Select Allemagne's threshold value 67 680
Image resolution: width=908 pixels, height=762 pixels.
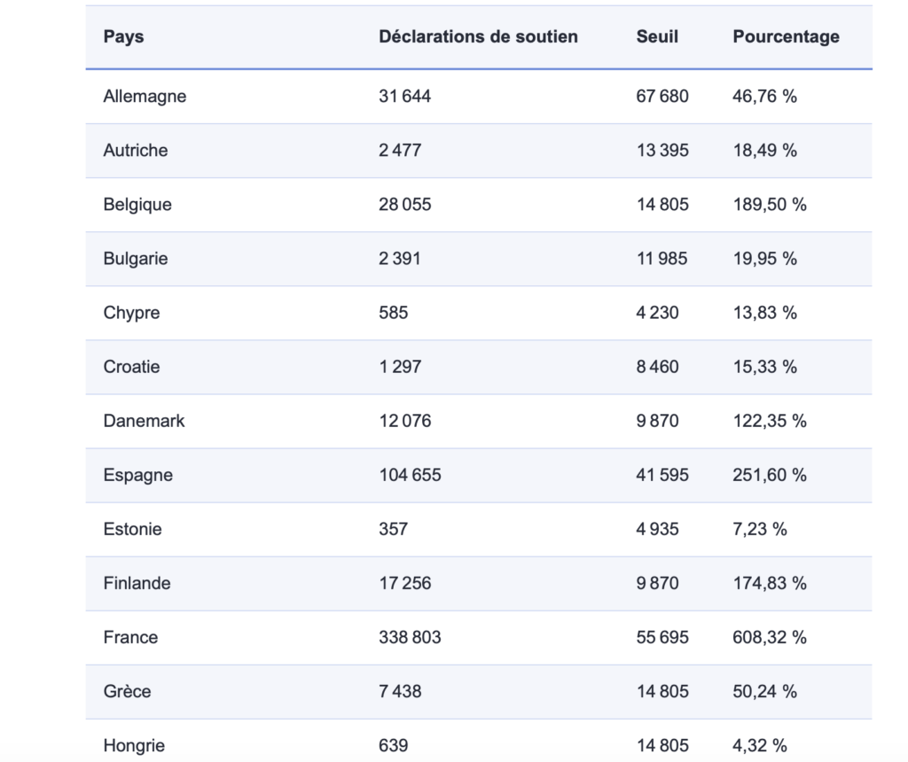(x=662, y=96)
